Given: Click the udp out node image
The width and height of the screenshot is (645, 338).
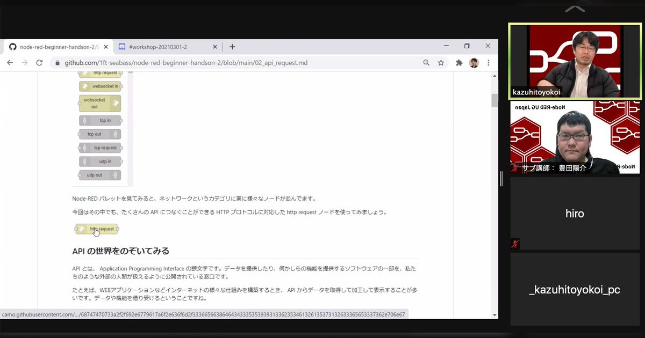Looking at the screenshot, I should point(100,175).
